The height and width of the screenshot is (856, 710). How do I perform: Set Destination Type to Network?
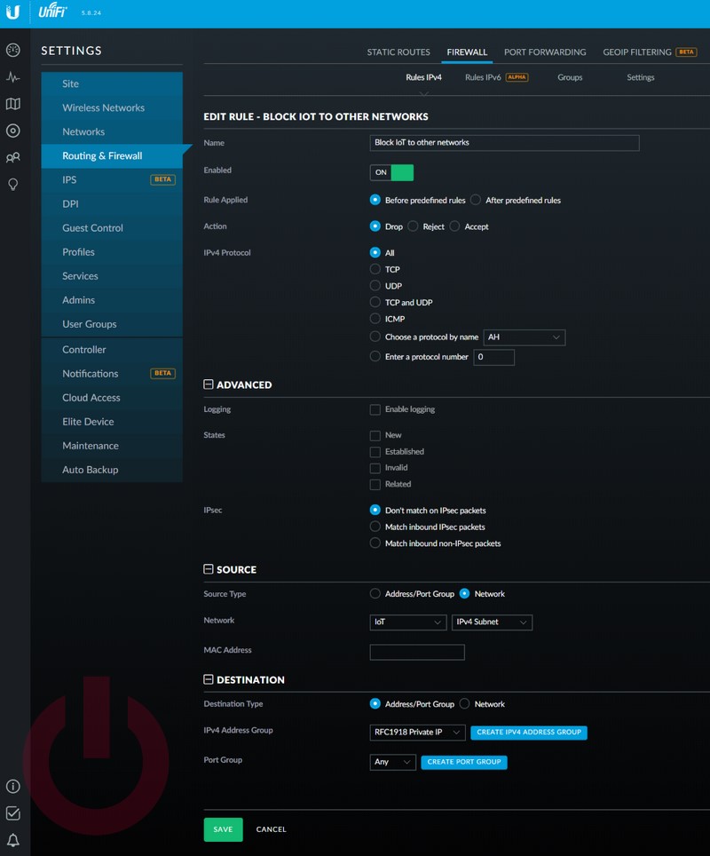pos(464,703)
